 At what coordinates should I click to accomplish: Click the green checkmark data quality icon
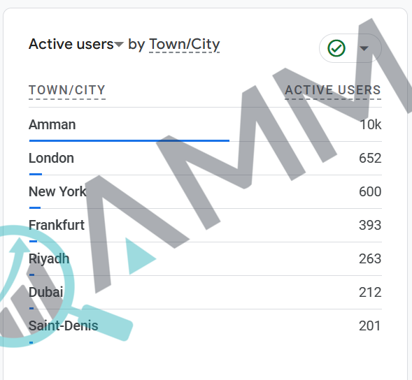click(336, 48)
